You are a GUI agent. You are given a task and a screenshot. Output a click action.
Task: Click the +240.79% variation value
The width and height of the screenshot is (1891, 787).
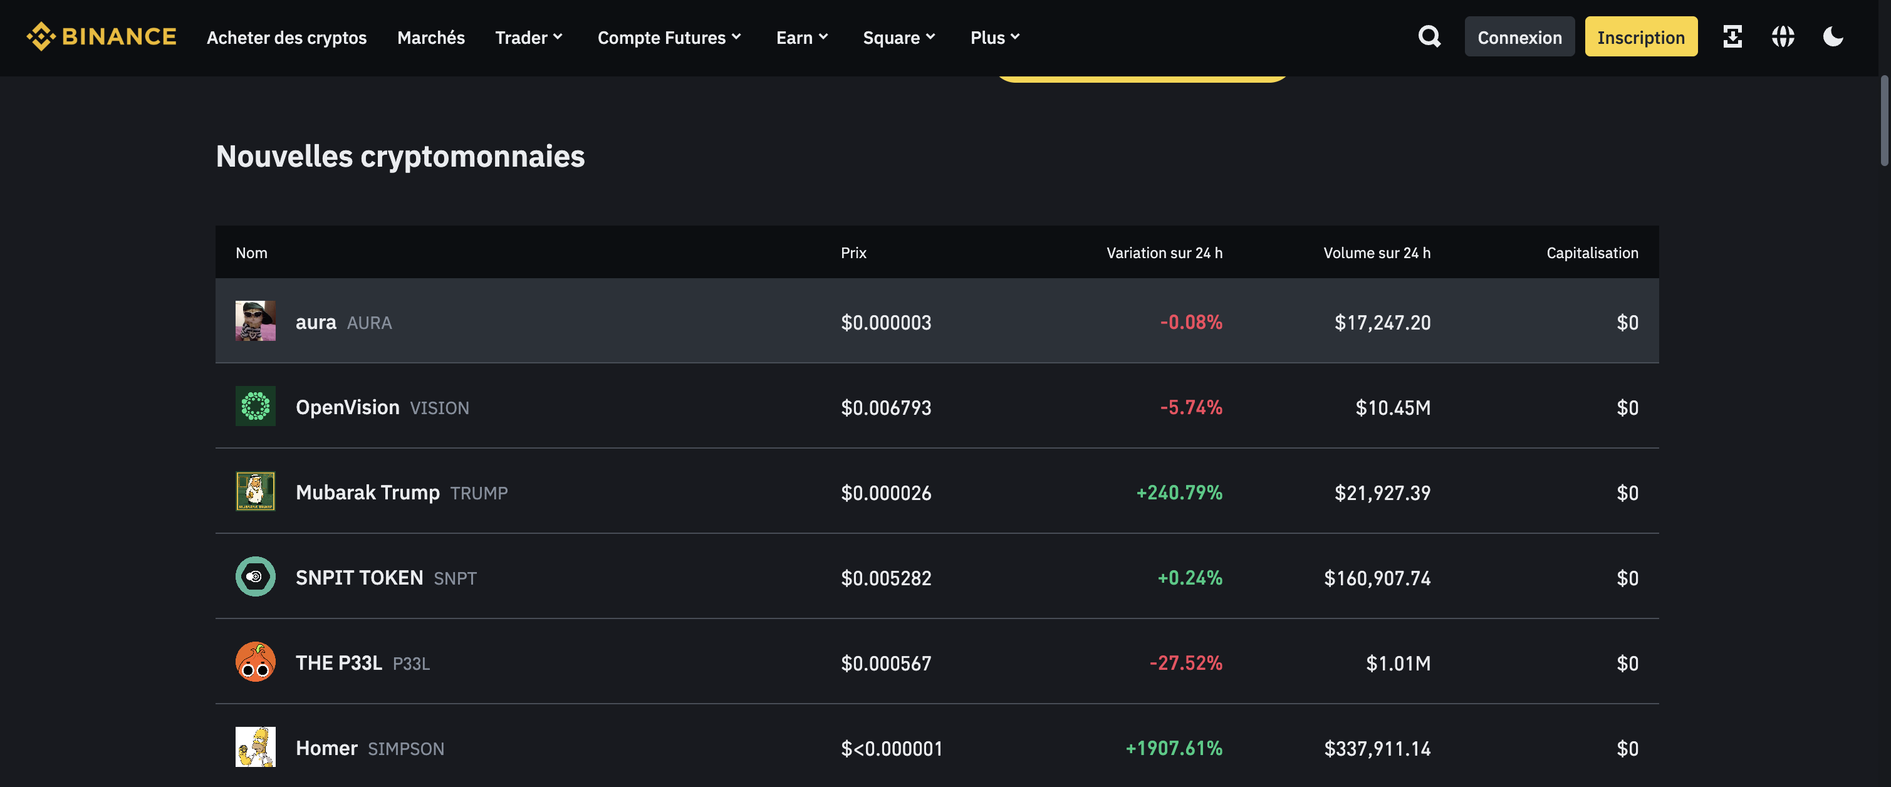point(1179,493)
